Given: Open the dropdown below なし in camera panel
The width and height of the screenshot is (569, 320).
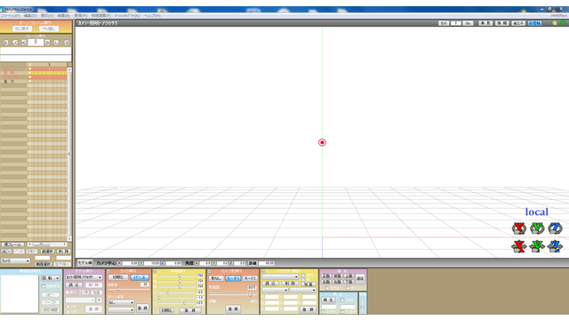Looking at the screenshot, I should [121, 310].
